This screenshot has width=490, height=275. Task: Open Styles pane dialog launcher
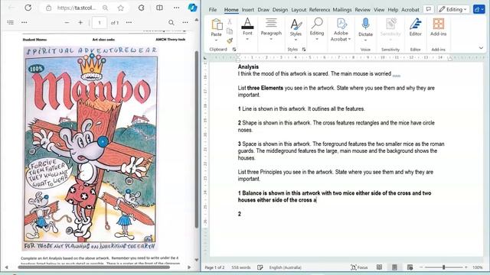pyautogui.click(x=304, y=49)
